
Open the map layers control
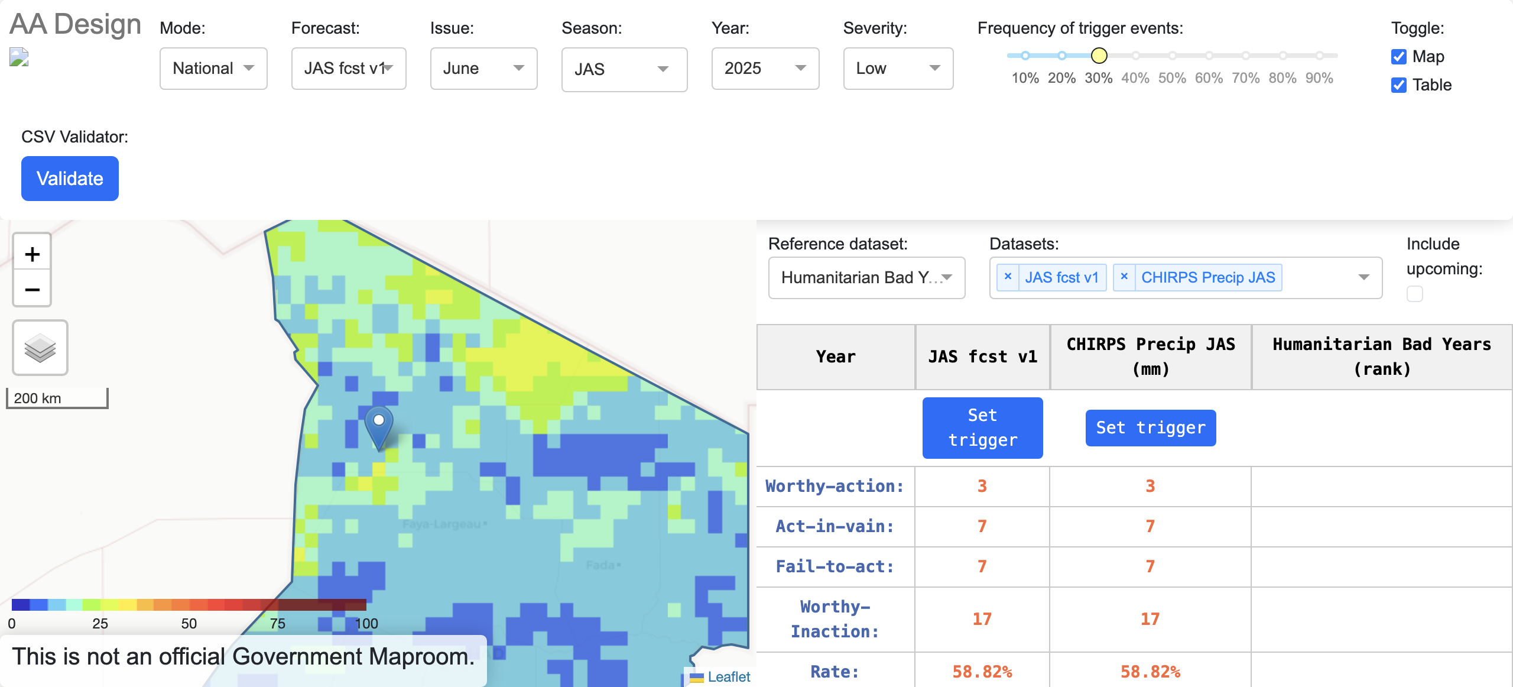pyautogui.click(x=40, y=348)
